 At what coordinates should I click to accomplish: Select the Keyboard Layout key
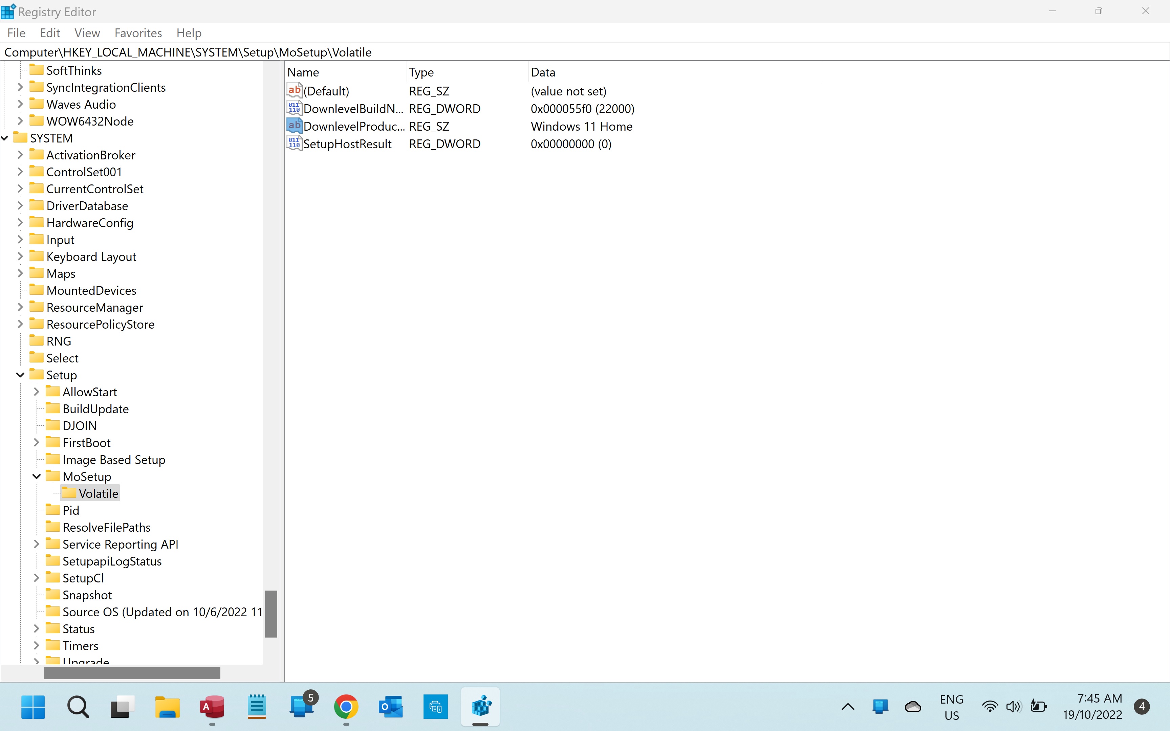[91, 256]
